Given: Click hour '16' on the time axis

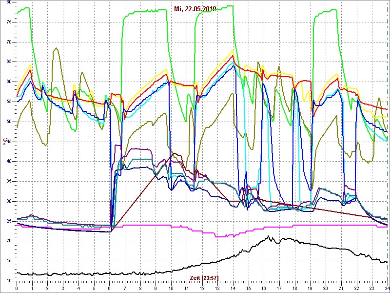Looking at the screenshot, I should [x=264, y=288].
